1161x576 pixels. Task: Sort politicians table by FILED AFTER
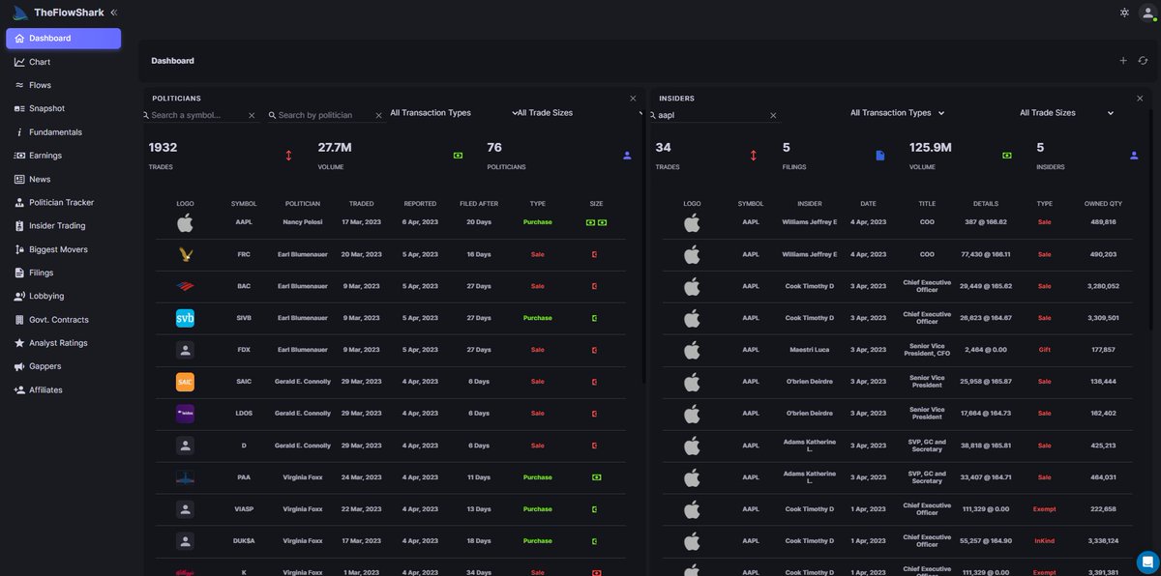click(x=479, y=204)
